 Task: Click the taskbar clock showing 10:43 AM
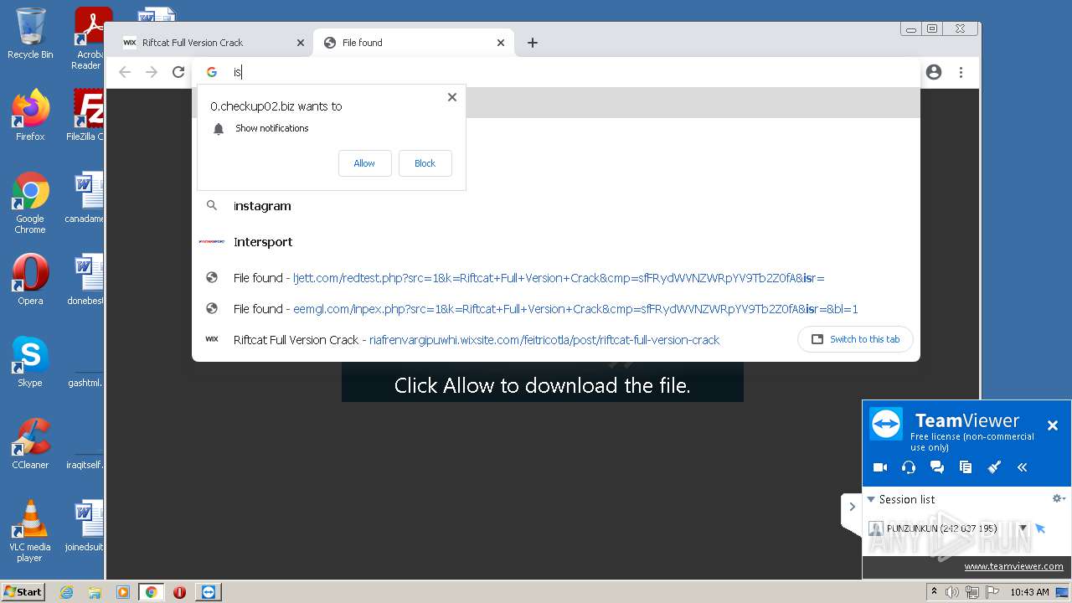tap(1029, 592)
